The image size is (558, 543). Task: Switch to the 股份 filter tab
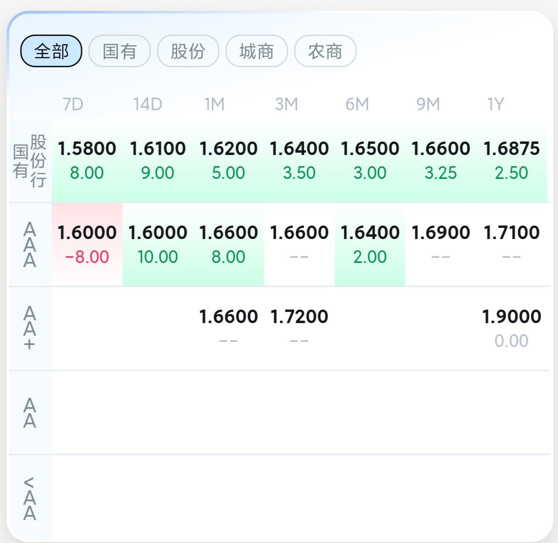coord(188,51)
